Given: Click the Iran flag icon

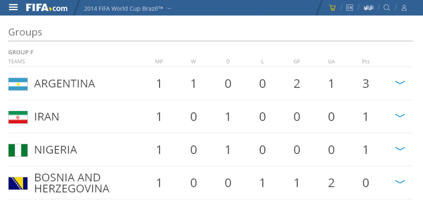Looking at the screenshot, I should (18, 117).
